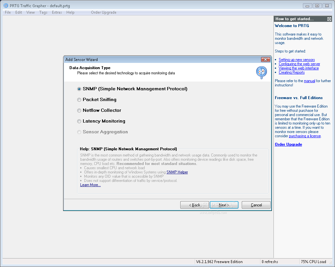The image size is (335, 267).
Task: Close the How to get started panel
Action: click(x=329, y=19)
